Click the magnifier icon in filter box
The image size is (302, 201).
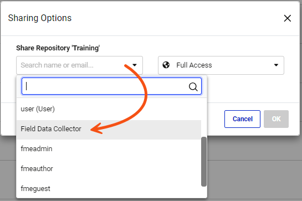pyautogui.click(x=193, y=86)
